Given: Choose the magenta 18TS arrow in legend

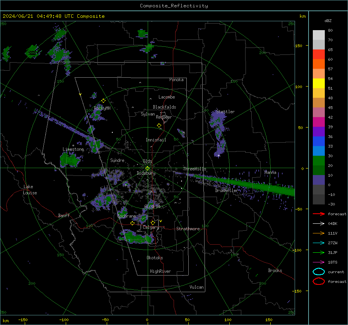Looking at the screenshot, I should pos(319,262).
